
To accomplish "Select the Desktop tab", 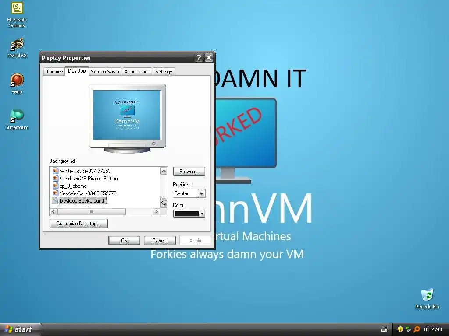I will point(77,71).
